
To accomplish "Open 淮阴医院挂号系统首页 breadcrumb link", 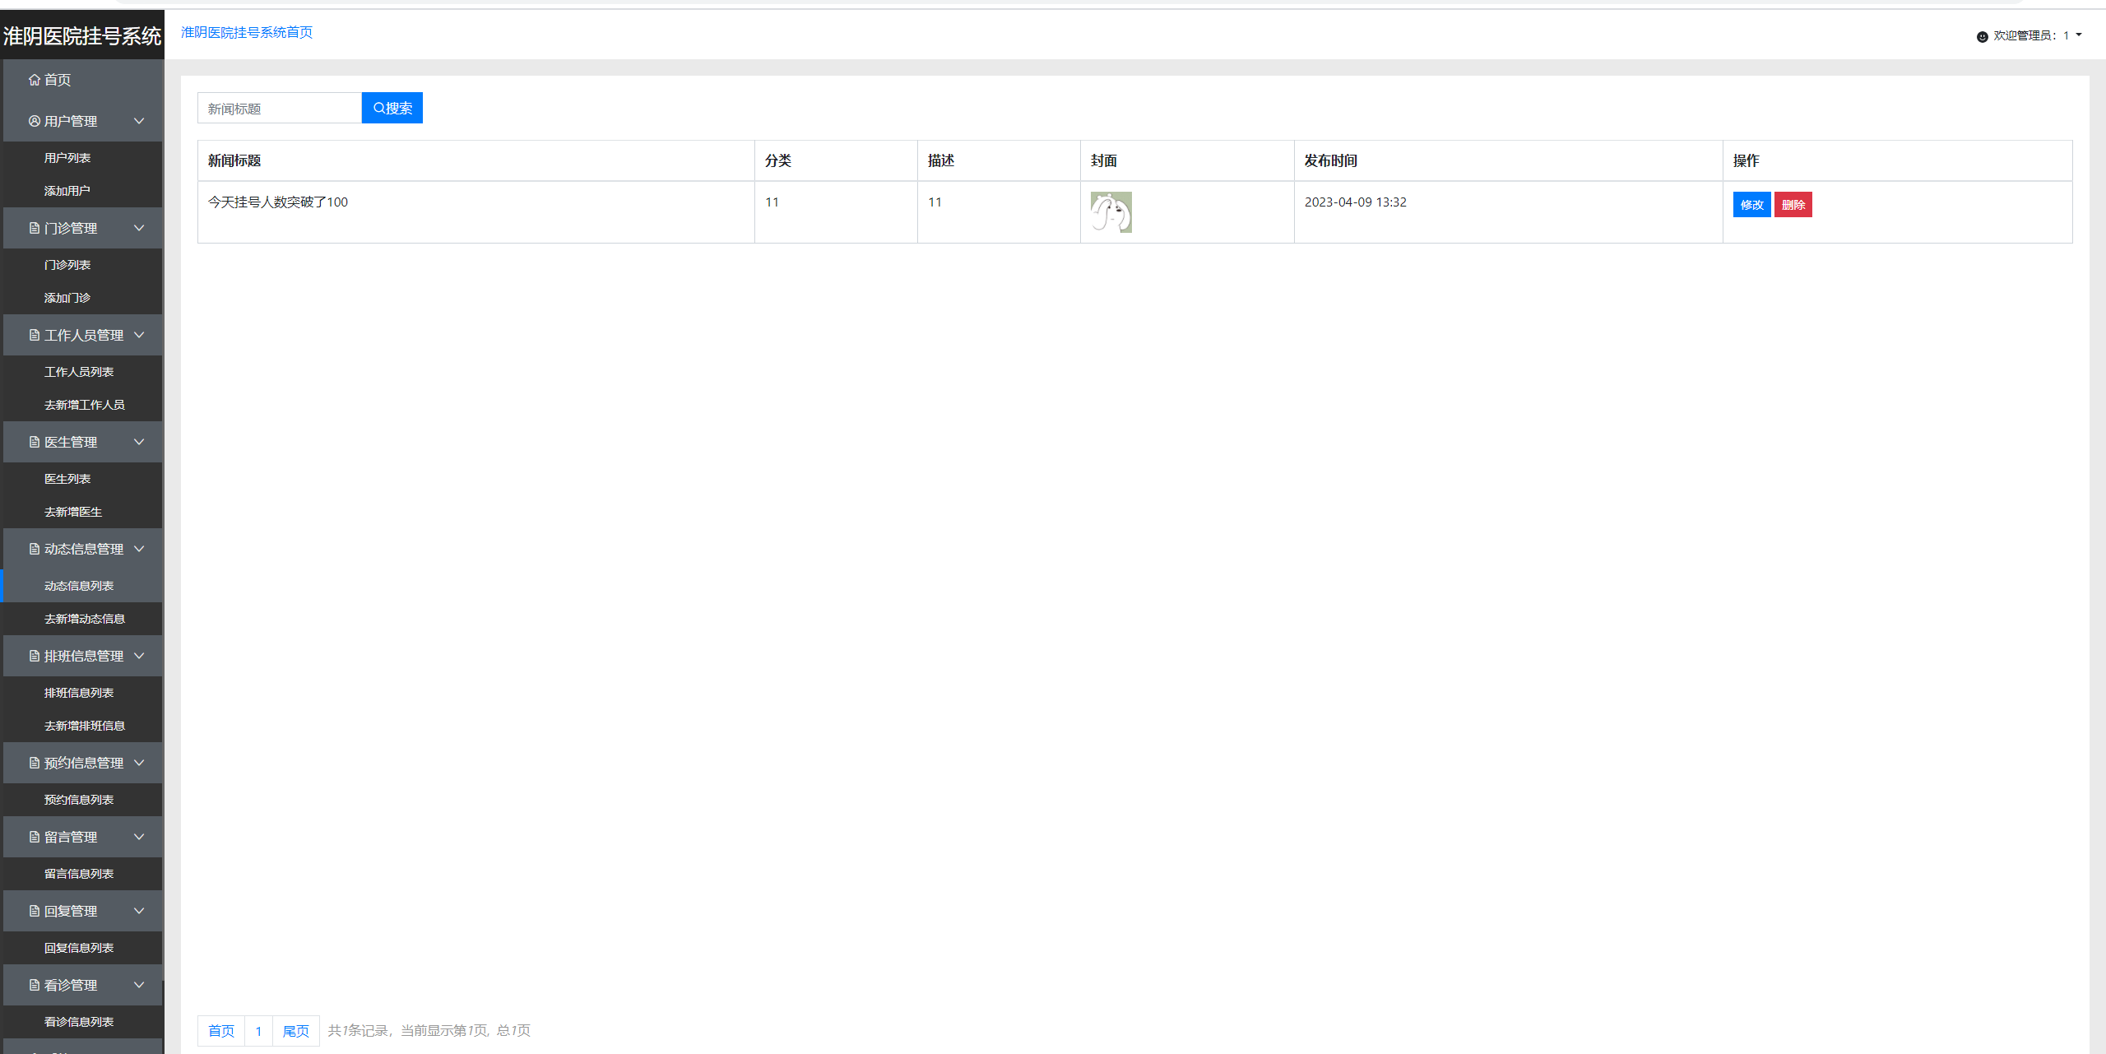I will pyautogui.click(x=247, y=32).
